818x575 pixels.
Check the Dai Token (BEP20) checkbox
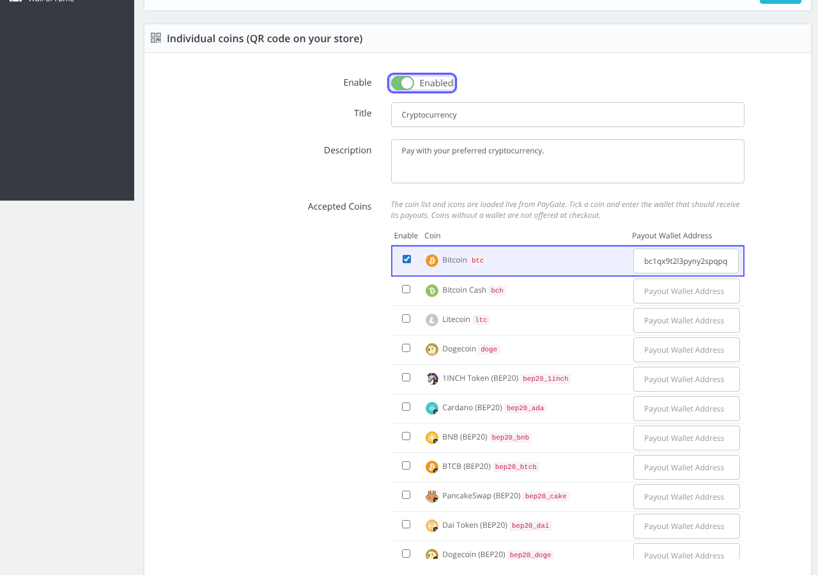(406, 524)
